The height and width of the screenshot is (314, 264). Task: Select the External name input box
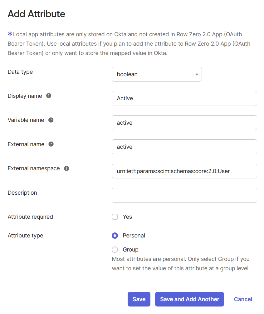pos(184,147)
